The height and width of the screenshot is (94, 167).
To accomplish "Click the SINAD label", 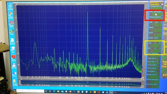I will [151, 27].
